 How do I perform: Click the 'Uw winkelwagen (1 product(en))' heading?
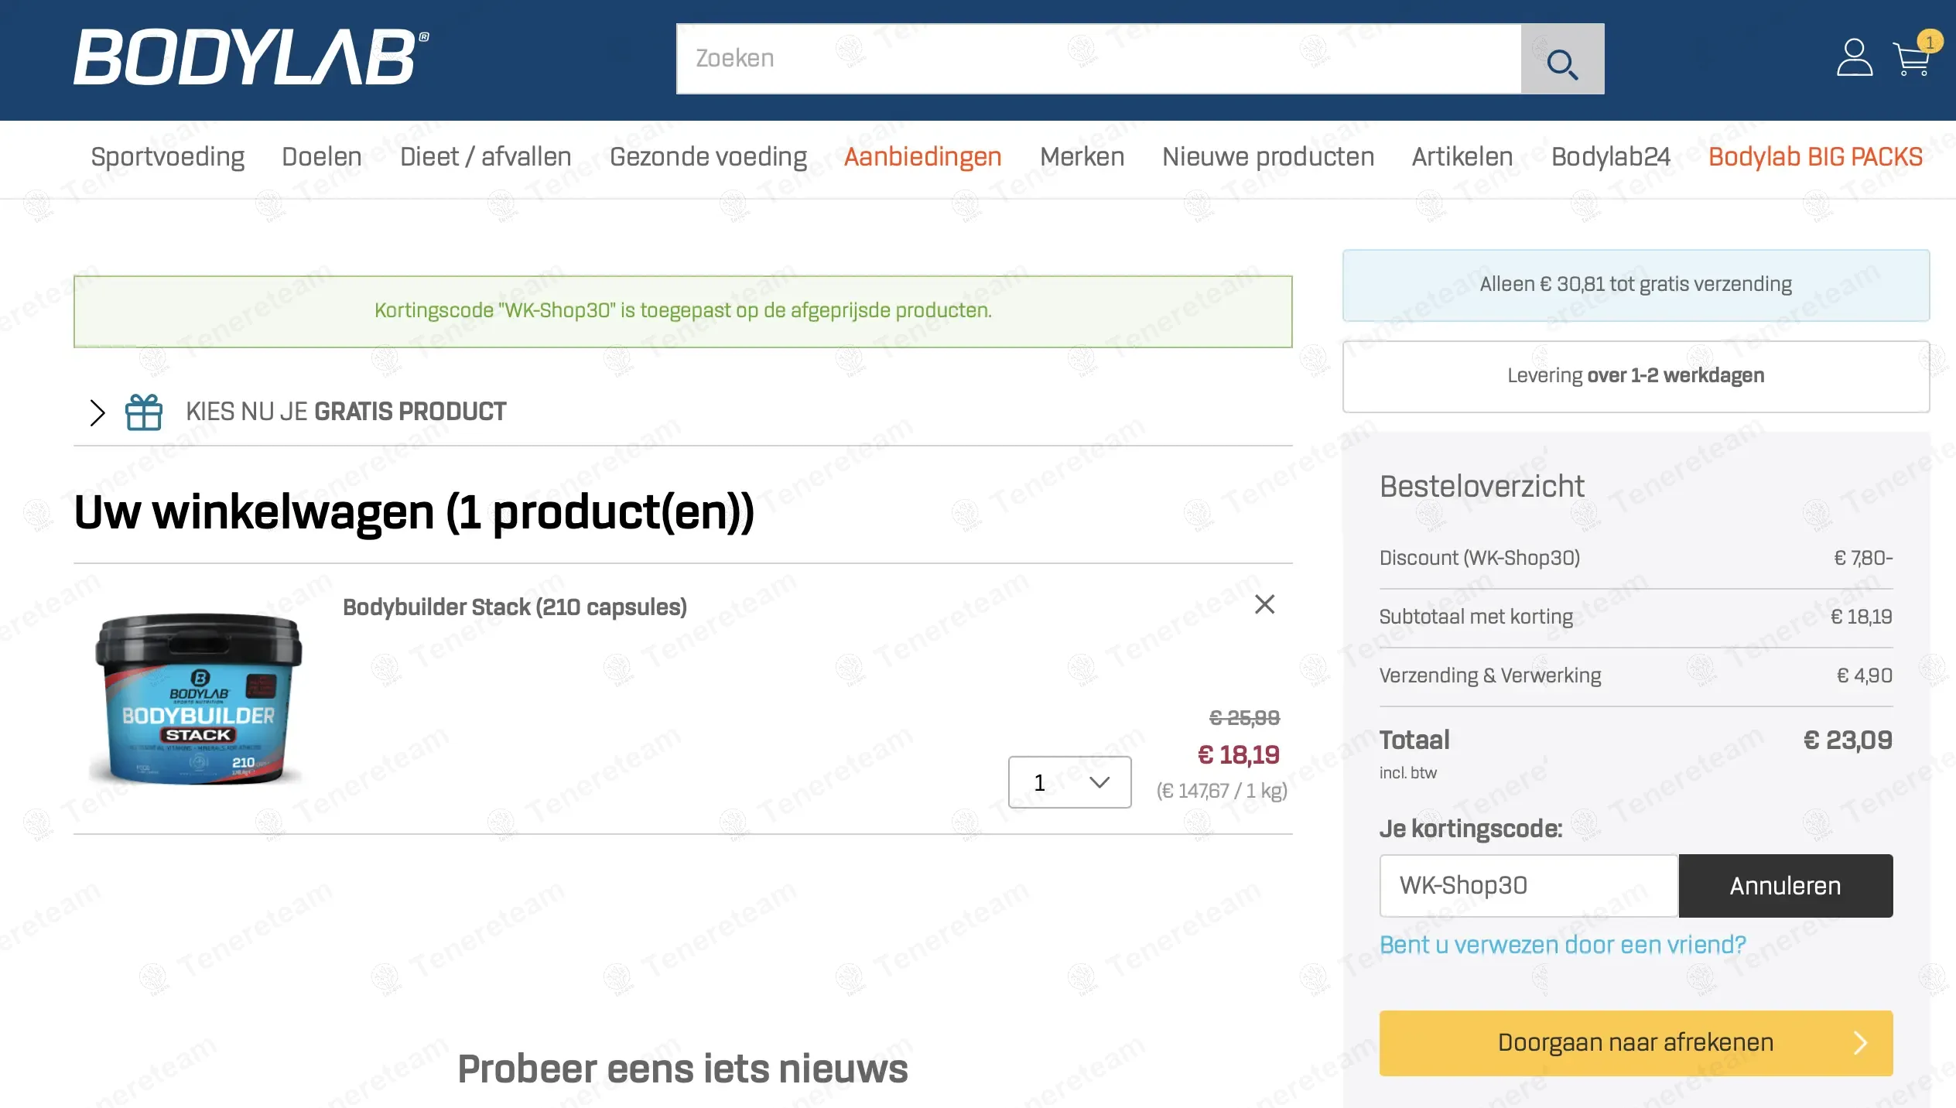(414, 512)
